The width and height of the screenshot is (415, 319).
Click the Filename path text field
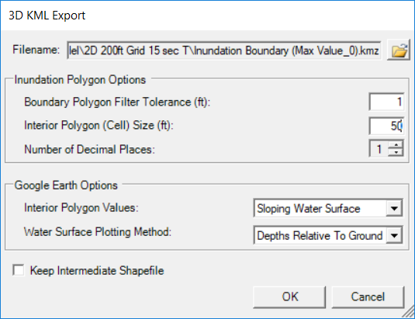click(x=224, y=50)
